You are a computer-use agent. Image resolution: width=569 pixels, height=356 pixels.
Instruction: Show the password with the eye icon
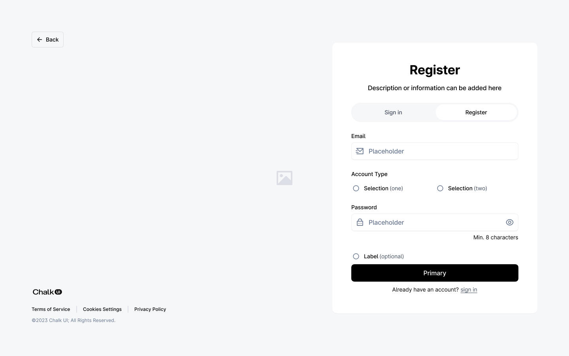click(509, 222)
